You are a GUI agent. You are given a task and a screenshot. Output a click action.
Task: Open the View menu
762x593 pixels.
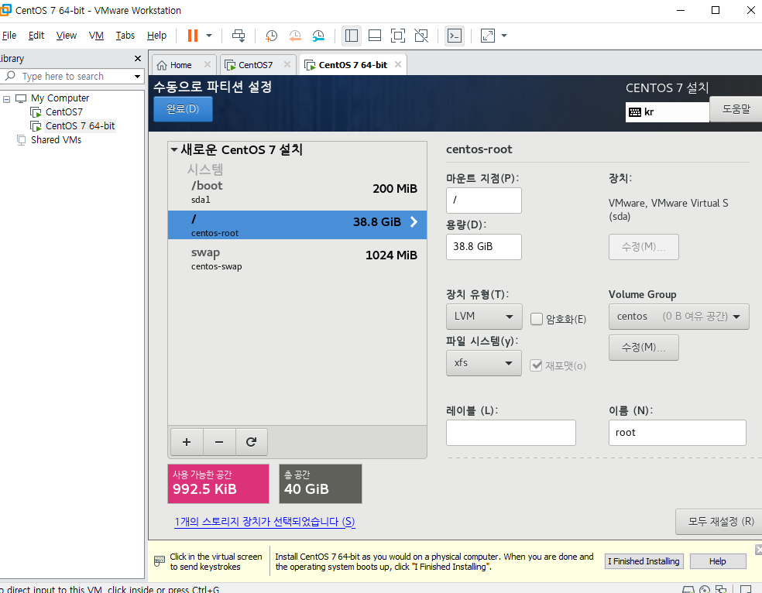(66, 36)
